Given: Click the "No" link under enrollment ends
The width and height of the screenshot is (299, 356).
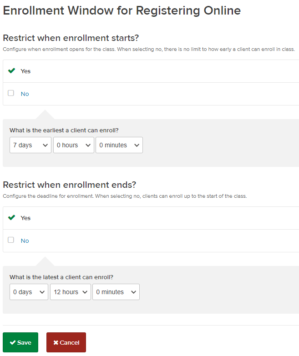Looking at the screenshot, I should click(x=25, y=241).
